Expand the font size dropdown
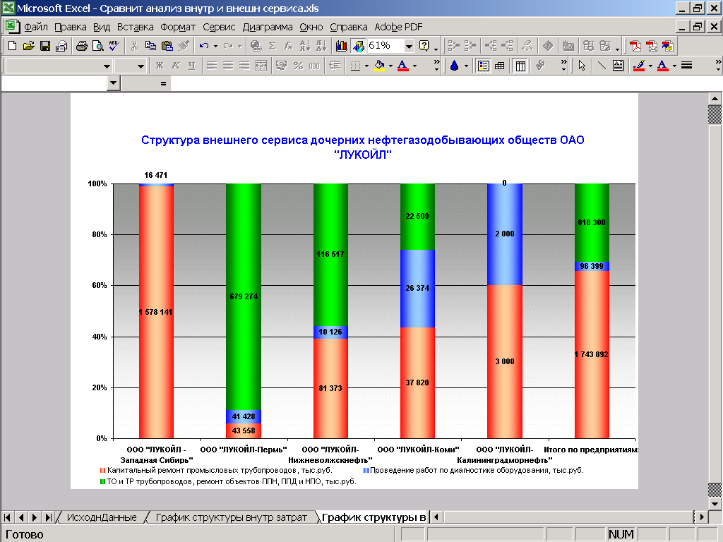The image size is (723, 542). pyautogui.click(x=141, y=66)
